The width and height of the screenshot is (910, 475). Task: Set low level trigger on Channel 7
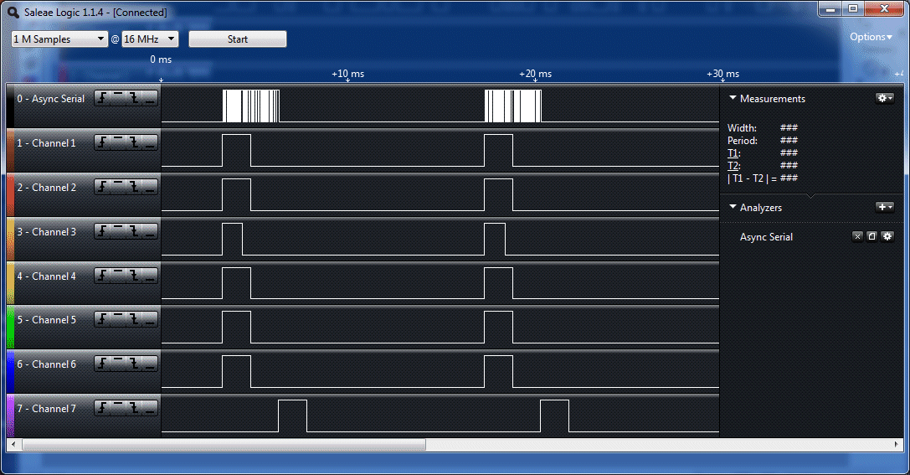pos(149,409)
